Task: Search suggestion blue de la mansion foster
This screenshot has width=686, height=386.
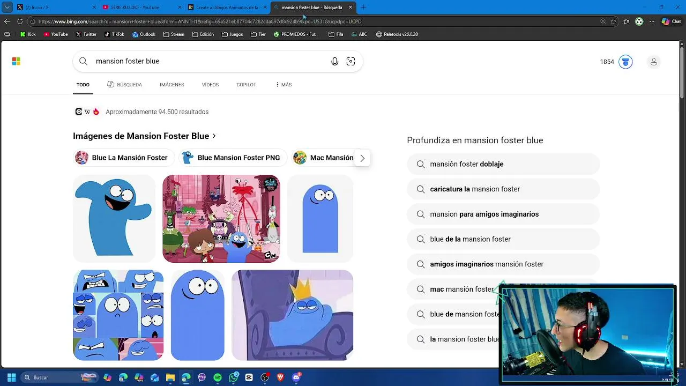Action: pyautogui.click(x=503, y=239)
